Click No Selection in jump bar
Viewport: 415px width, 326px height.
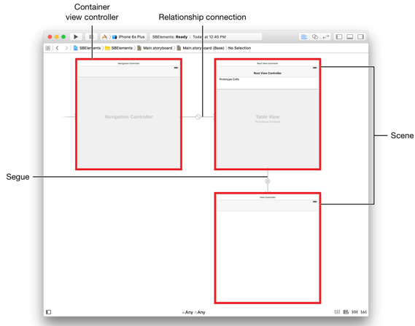tap(239, 48)
